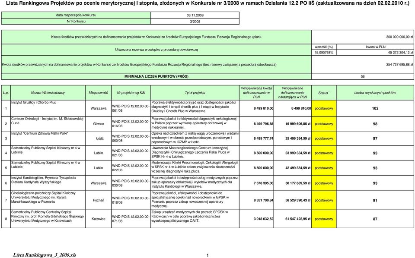Select the score 87
Image resolution: width=415 pixels, height=258 pixels.
(375, 219)
